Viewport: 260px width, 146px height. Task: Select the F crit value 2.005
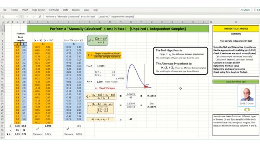[100, 82]
